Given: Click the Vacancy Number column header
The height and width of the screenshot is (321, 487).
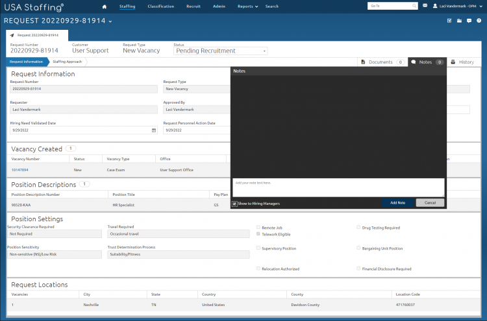Looking at the screenshot, I should click(25, 159).
